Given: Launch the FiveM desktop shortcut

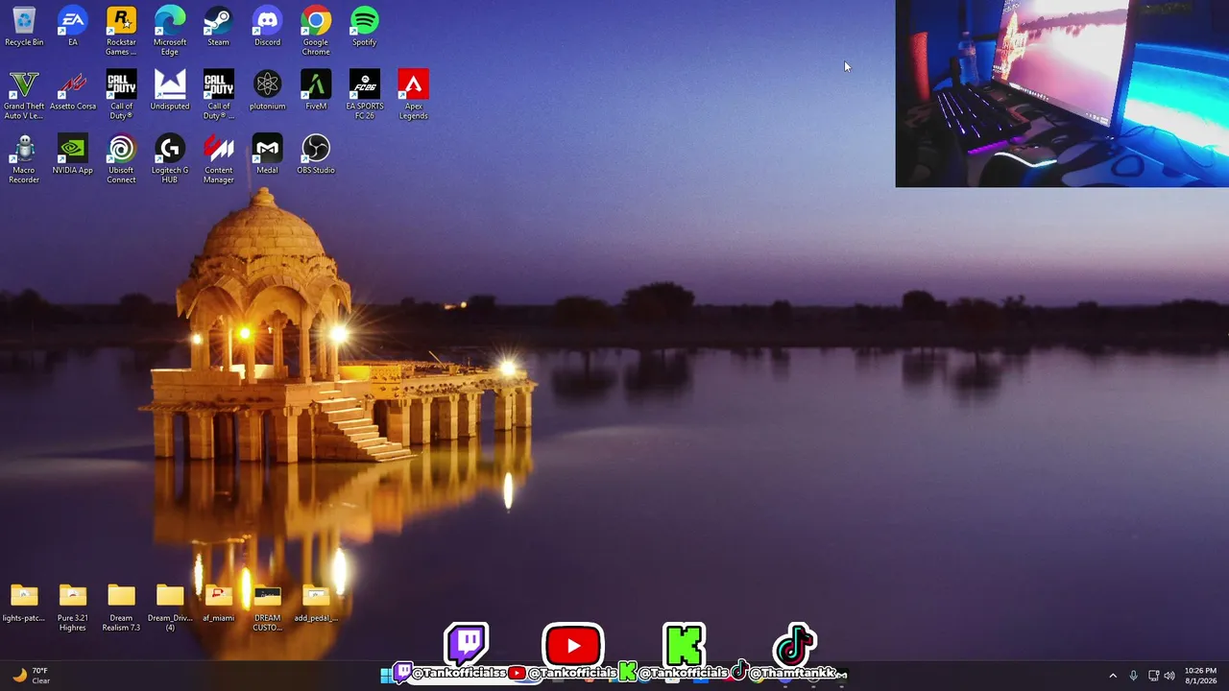Looking at the screenshot, I should pyautogui.click(x=316, y=90).
